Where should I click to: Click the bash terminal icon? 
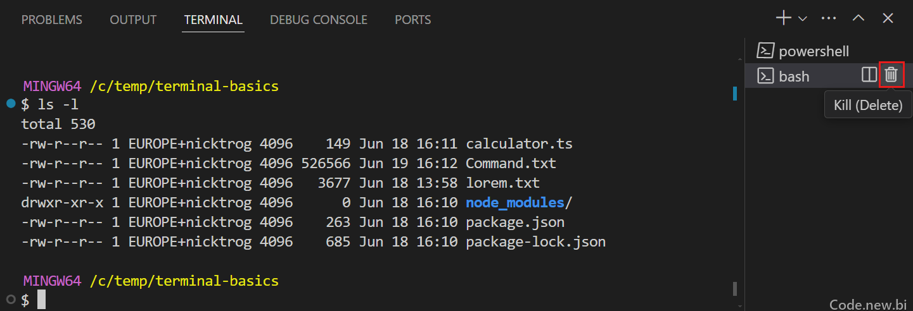766,76
